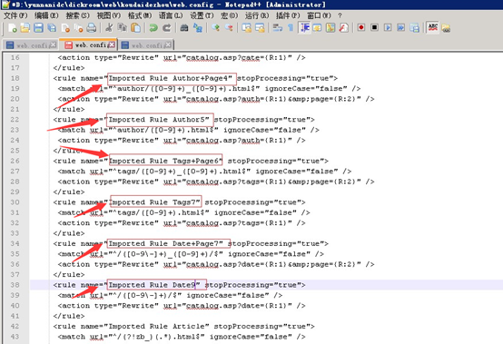Toggle the Word Wrap toolbar button
The image size is (503, 344).
click(277, 28)
